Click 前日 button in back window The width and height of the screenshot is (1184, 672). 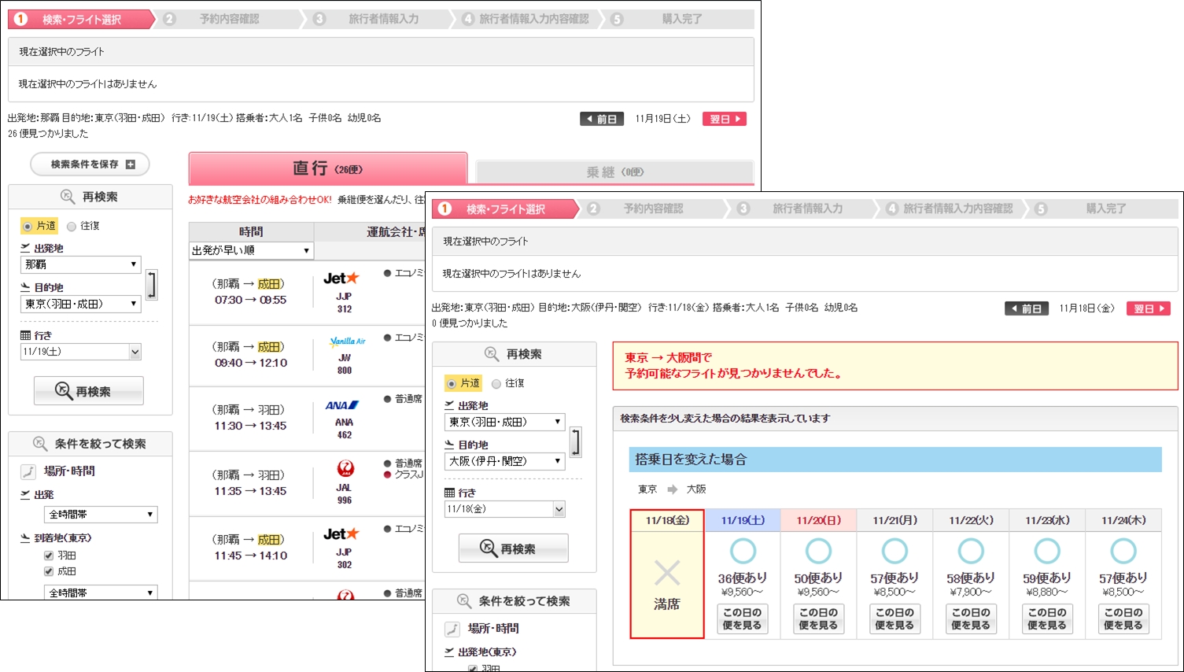pyautogui.click(x=602, y=119)
